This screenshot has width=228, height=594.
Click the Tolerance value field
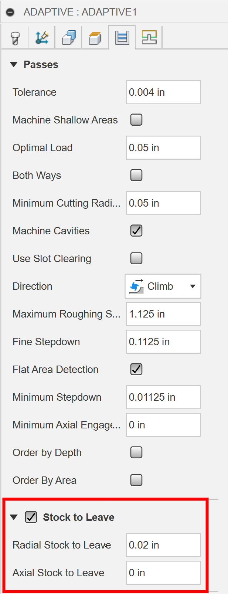163,92
